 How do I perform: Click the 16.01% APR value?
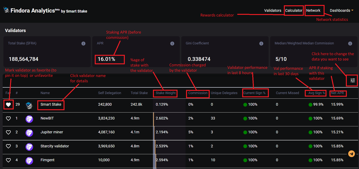(x=107, y=59)
